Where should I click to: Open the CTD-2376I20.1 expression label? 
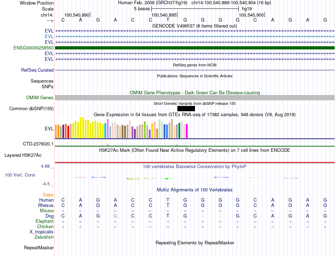[38, 144]
